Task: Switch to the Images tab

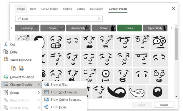Action: click(21, 9)
